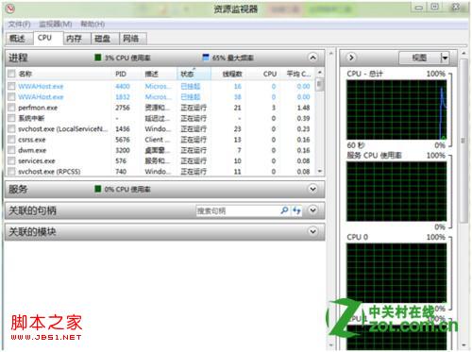Sort by the 描述 column header
The image size is (472, 352).
click(x=151, y=74)
